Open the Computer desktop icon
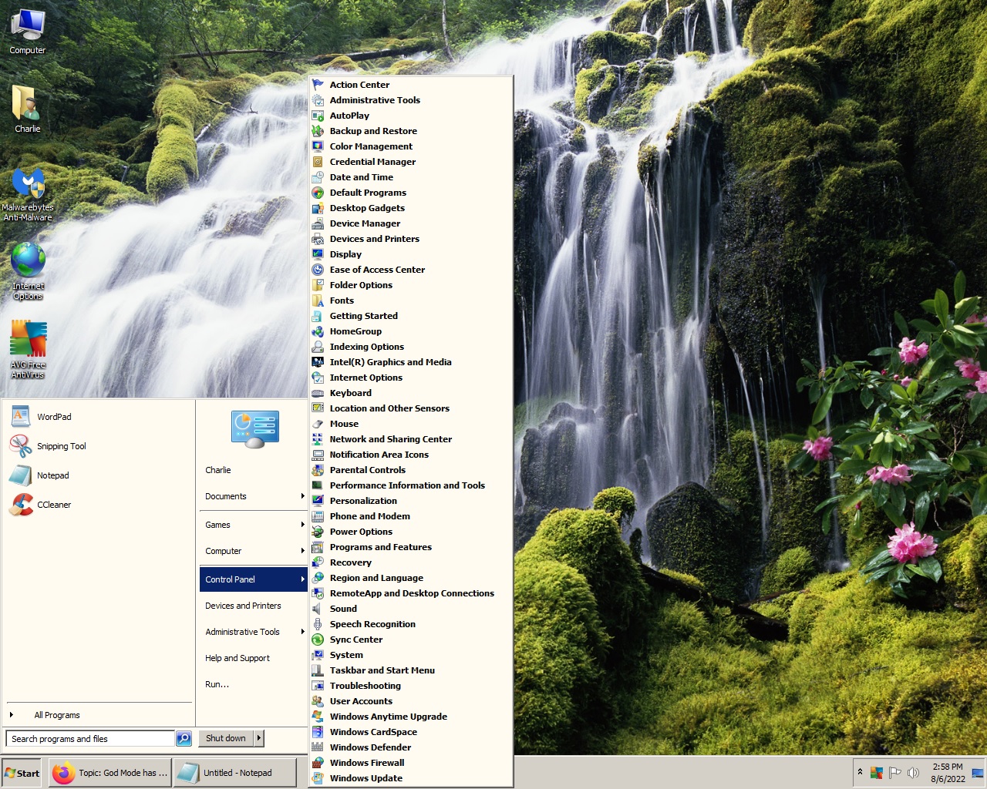The image size is (987, 789). tap(28, 29)
